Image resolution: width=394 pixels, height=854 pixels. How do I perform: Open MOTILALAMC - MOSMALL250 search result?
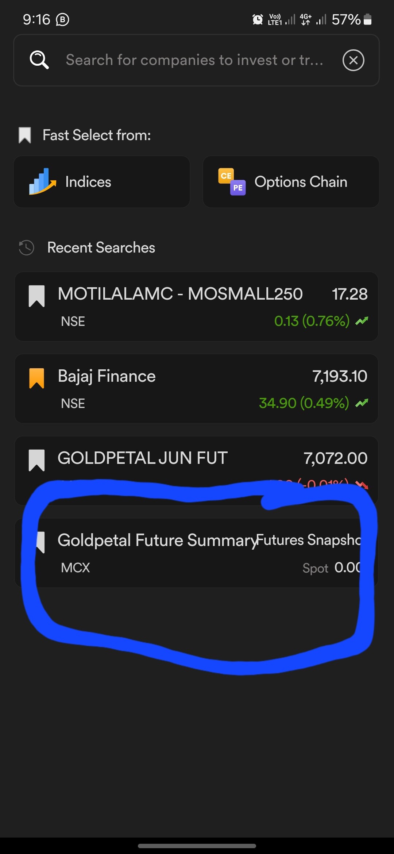pos(180,294)
